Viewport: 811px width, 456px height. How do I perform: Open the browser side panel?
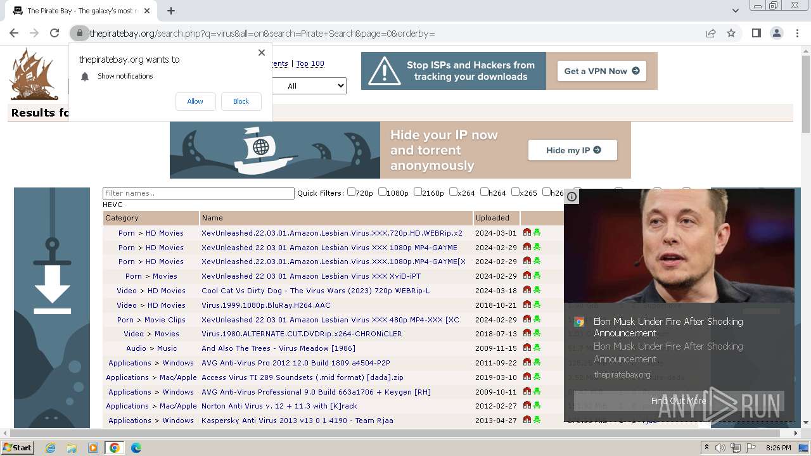pos(756,33)
